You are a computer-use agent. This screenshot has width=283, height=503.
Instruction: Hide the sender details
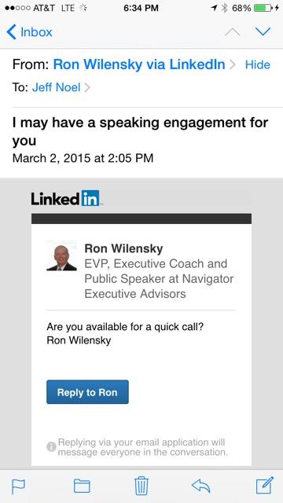click(x=258, y=64)
